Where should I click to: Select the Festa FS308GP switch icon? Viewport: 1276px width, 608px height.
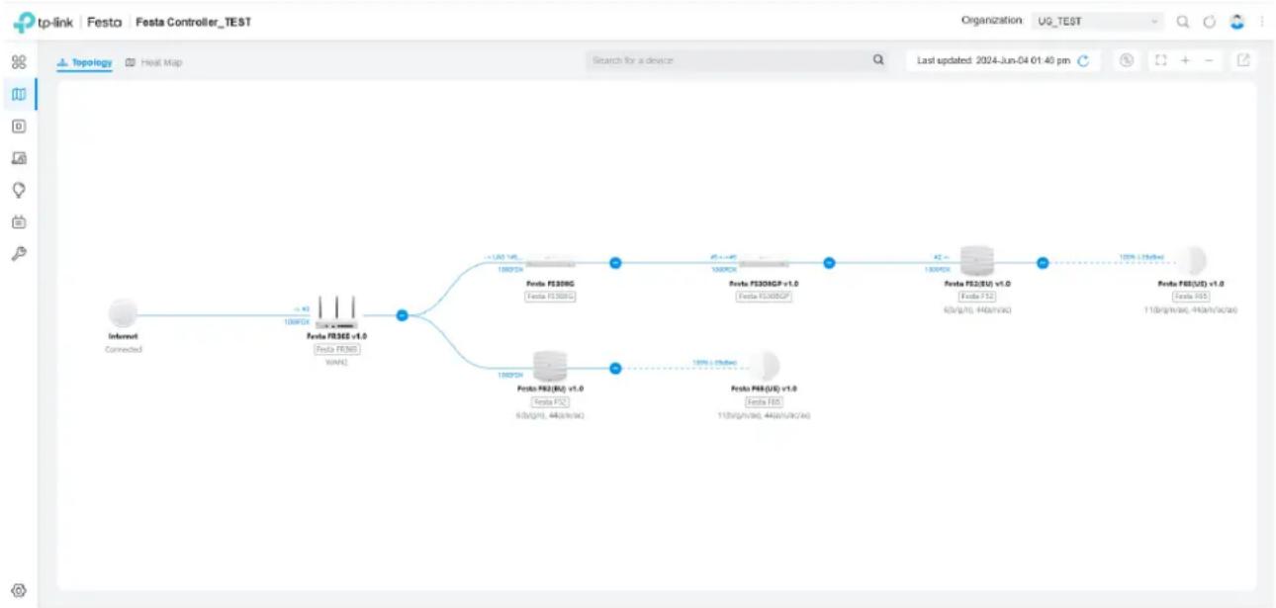(x=764, y=262)
